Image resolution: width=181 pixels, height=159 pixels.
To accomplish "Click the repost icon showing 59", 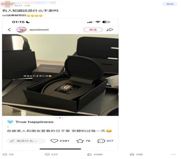I will (8, 154).
